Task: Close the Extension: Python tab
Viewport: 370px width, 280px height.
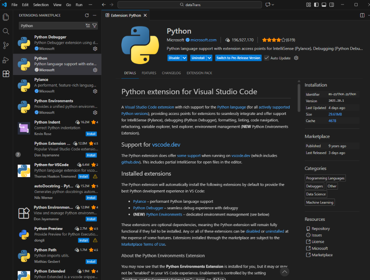Action: (x=145, y=15)
